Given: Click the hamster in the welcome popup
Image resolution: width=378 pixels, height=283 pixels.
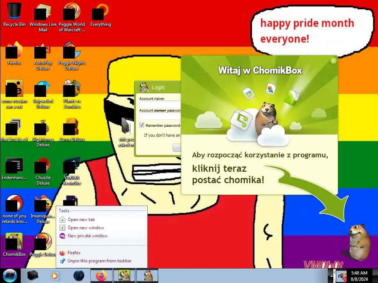Looking at the screenshot, I should coord(267,118).
